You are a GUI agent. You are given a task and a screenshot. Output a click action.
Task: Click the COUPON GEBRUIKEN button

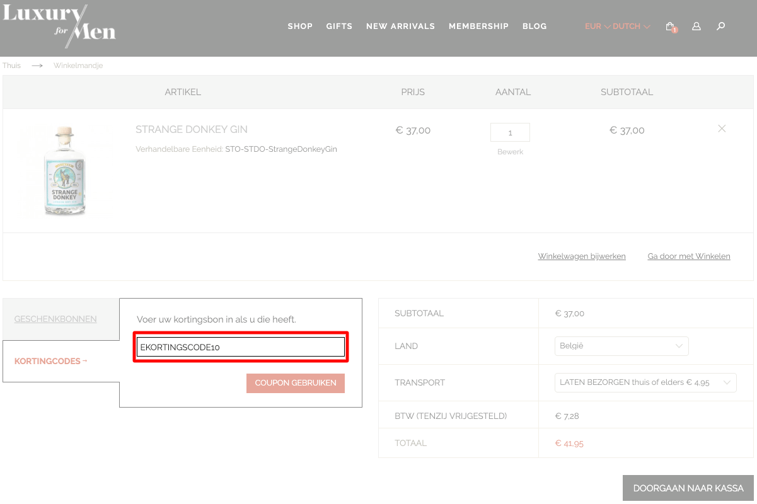coord(296,383)
